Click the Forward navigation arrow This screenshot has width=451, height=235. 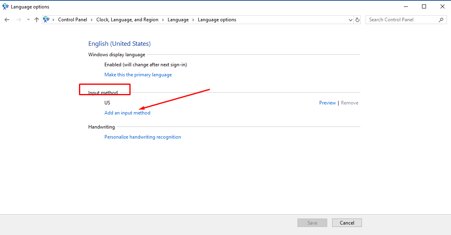point(19,20)
